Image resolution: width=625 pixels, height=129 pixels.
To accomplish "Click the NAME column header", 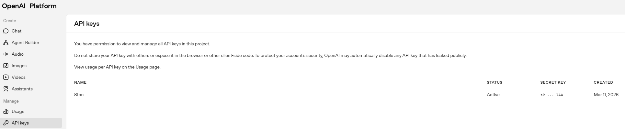I will 80,82.
